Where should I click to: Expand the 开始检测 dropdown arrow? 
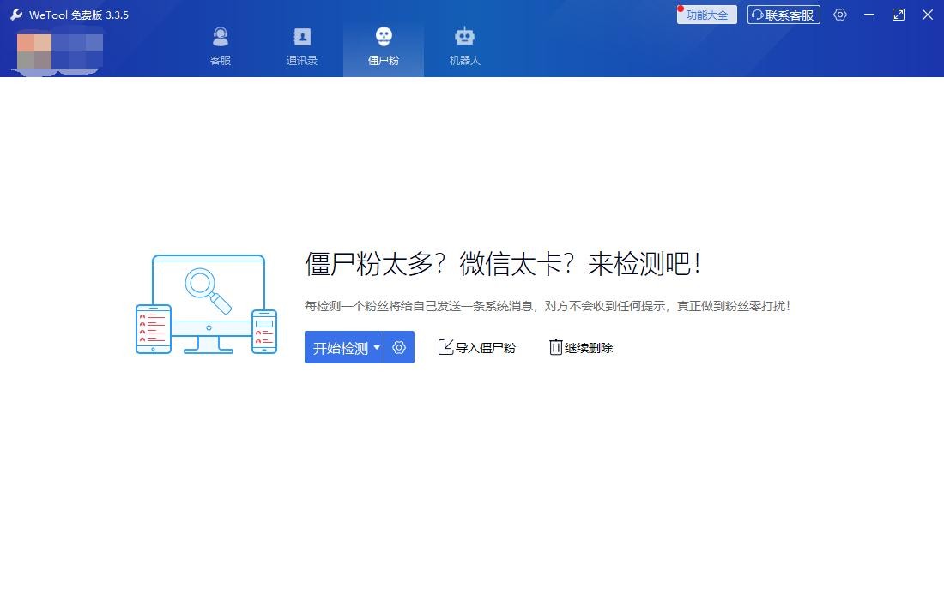tap(377, 347)
